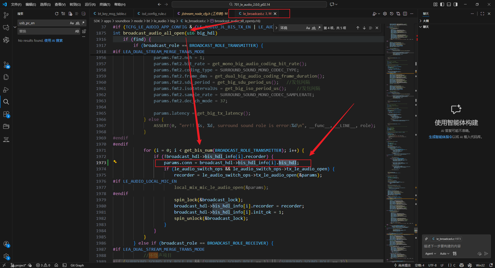
Task: Open editor settings gear icon in toolbar
Action: click(385, 14)
